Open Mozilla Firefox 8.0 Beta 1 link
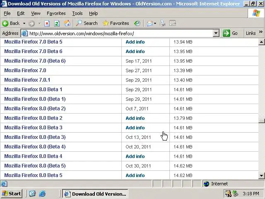This screenshot has height=199, width=265. click(33, 90)
